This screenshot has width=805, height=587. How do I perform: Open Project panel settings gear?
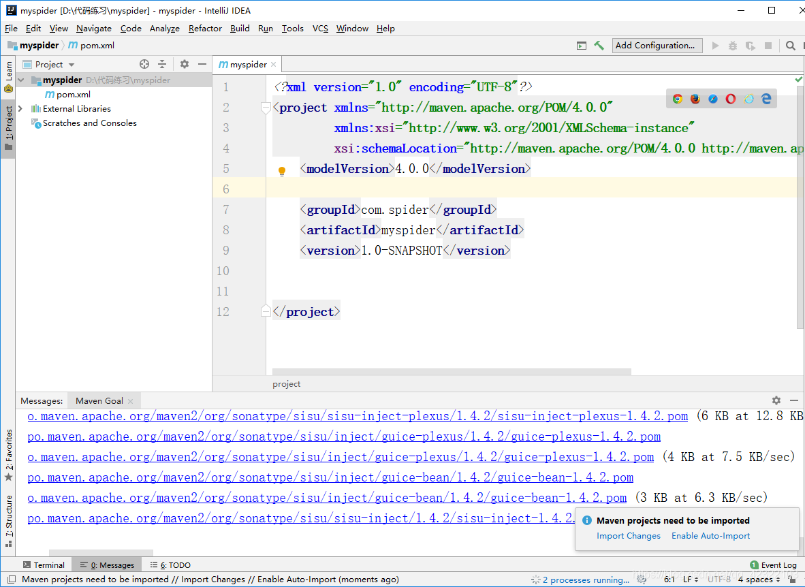click(185, 64)
